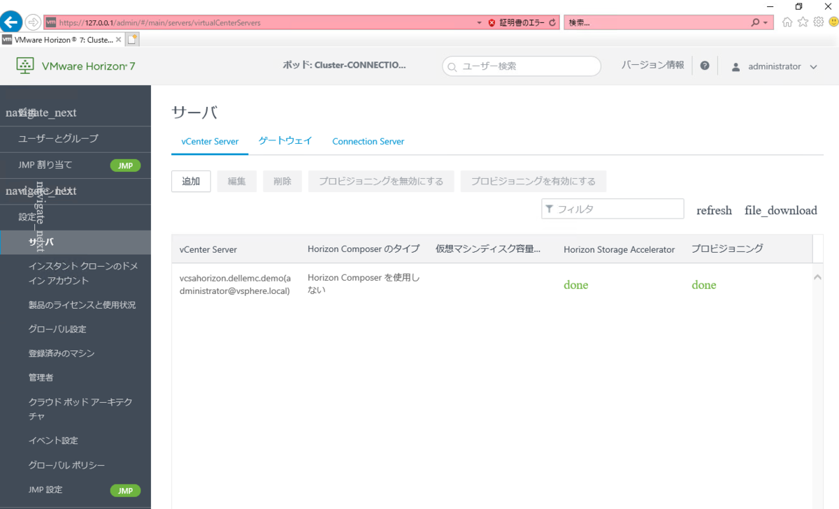Click the done mark in the プロビジョニング column
Screen dimensions: 839x509
coord(703,285)
